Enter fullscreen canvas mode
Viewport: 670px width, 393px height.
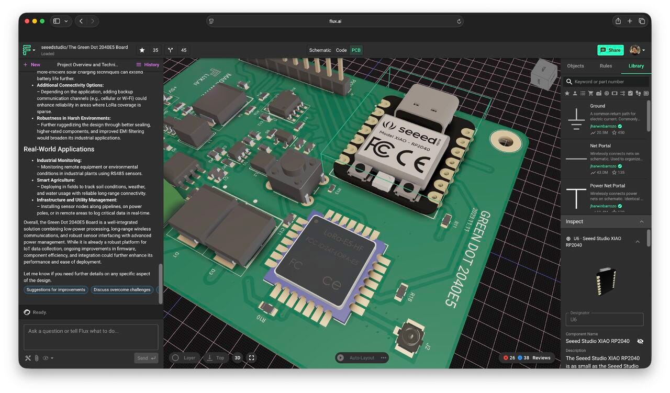[252, 358]
